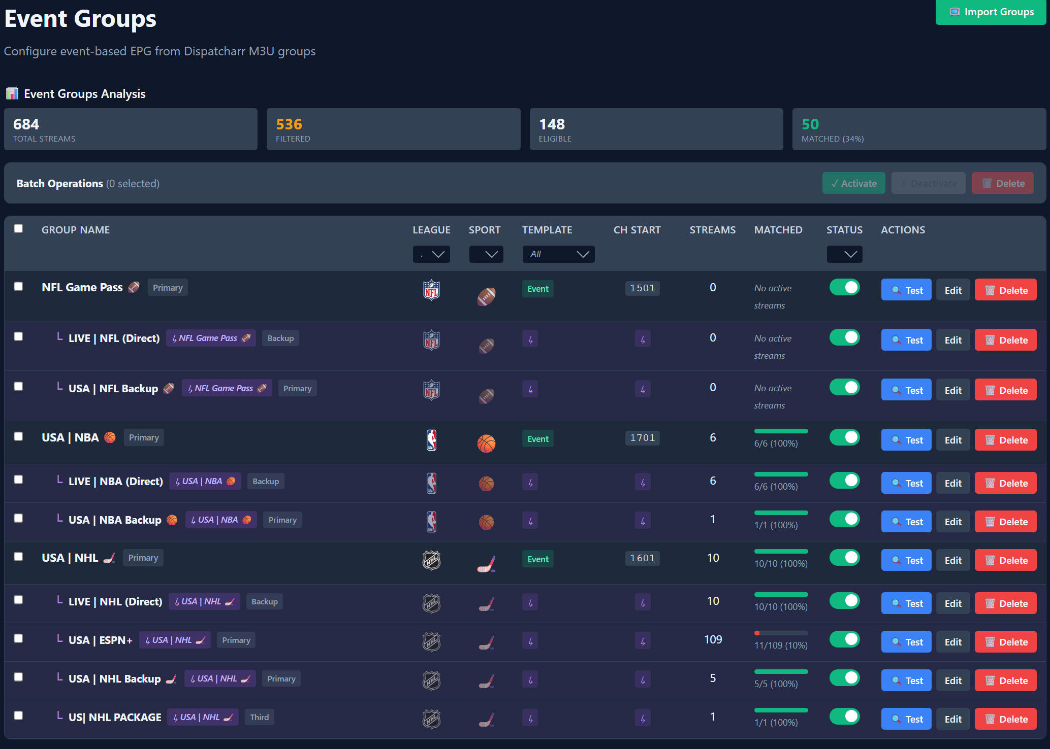This screenshot has width=1050, height=749.
Task: Click inherited channel start icon in USA | ESPN+ row
Action: pyautogui.click(x=643, y=641)
